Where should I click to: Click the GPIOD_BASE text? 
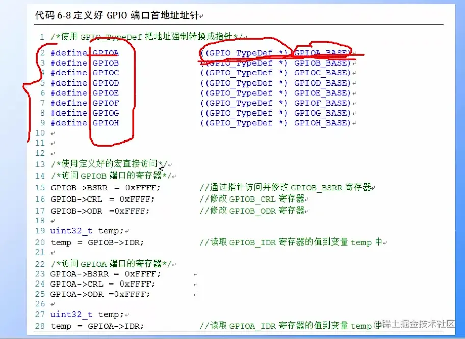click(320, 83)
